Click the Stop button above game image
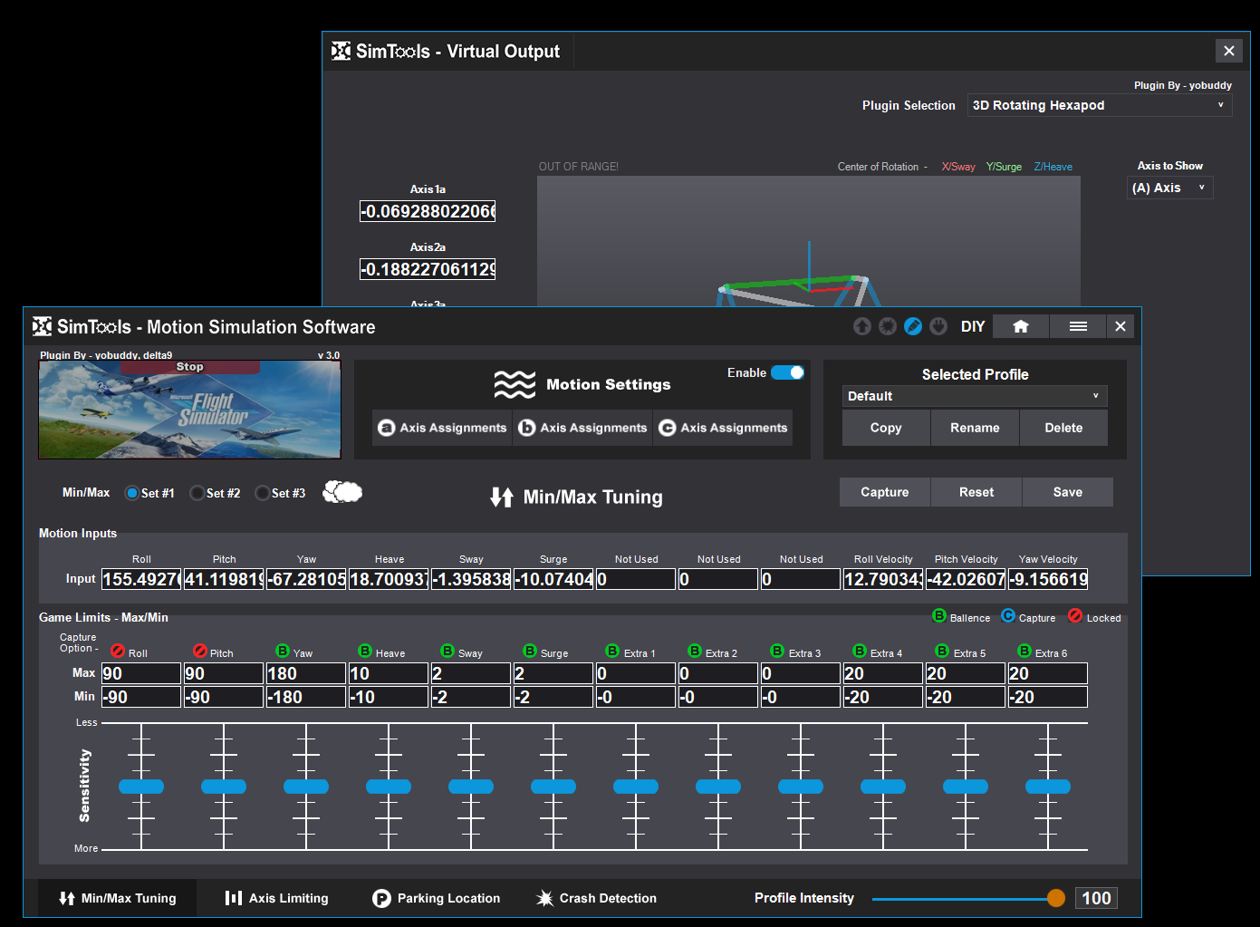Viewport: 1260px width, 927px height. click(190, 367)
